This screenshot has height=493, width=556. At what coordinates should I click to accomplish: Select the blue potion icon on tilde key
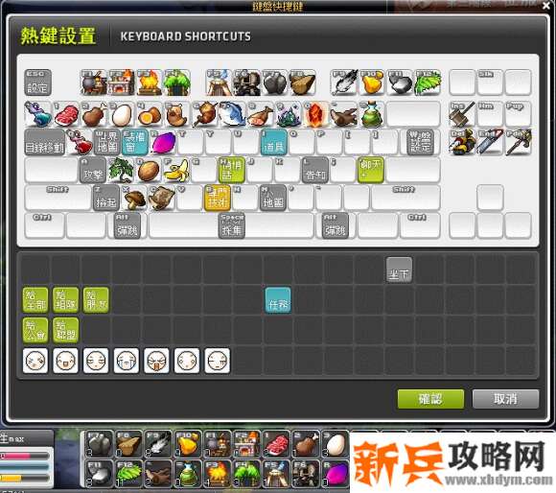click(38, 114)
